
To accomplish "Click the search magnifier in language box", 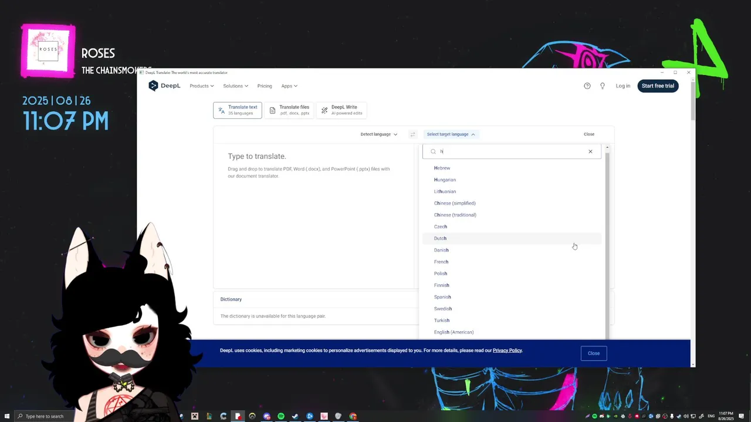I will click(x=433, y=152).
